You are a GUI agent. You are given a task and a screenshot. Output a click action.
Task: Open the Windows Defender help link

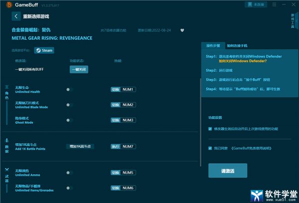tap(243, 61)
